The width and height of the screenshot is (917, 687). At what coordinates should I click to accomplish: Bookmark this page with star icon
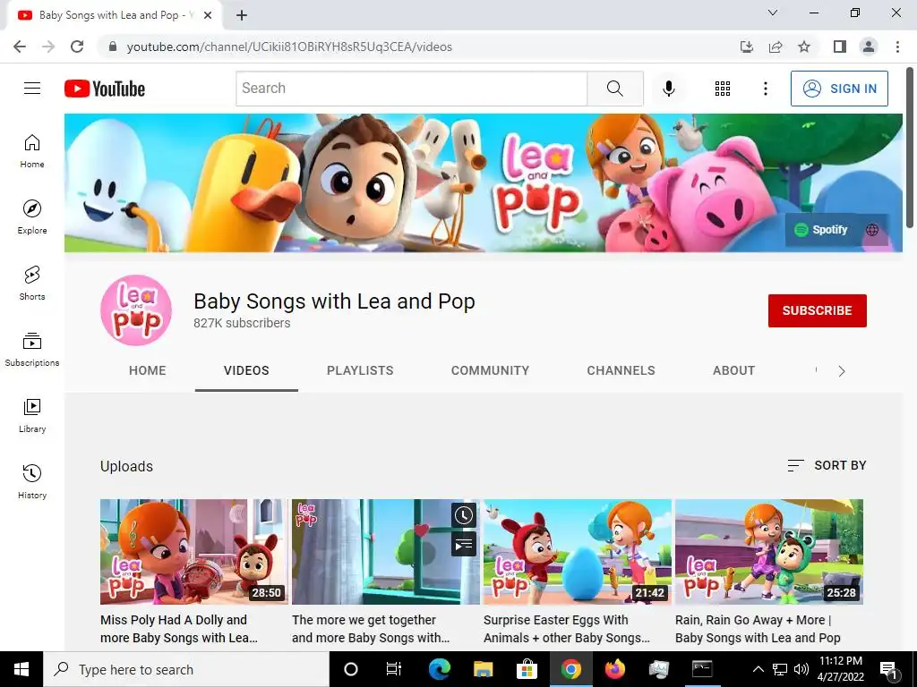[804, 47]
